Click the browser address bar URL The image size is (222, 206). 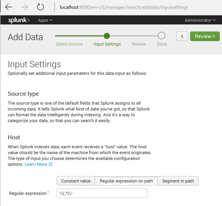pyautogui.click(x=124, y=7)
